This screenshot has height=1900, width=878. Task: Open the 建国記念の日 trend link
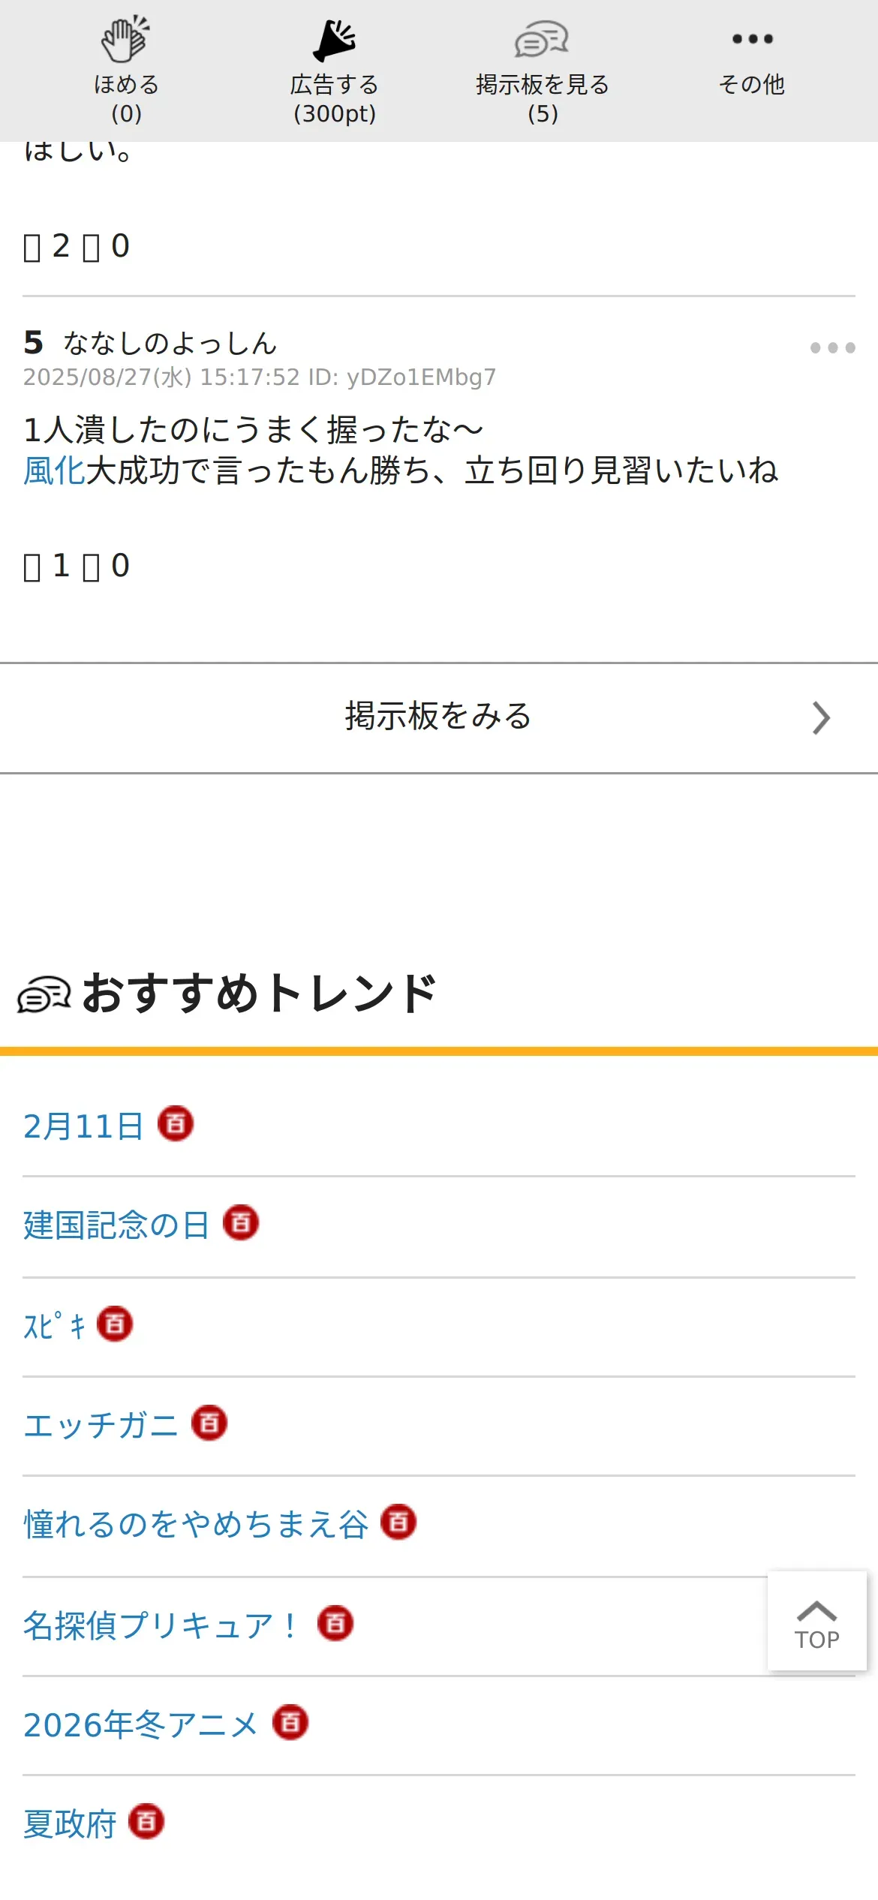click(116, 1225)
